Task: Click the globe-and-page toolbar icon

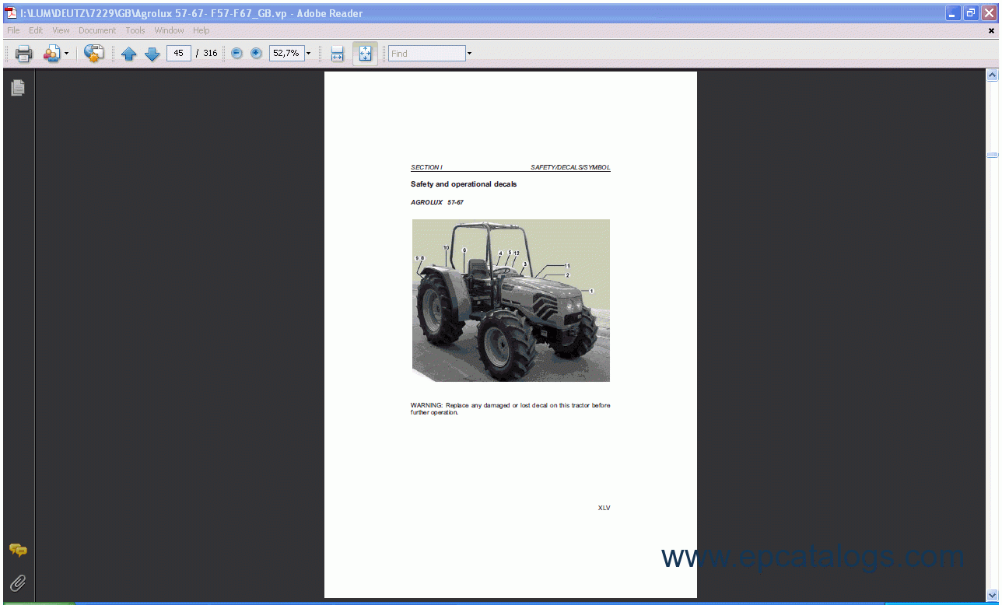Action: 94,54
